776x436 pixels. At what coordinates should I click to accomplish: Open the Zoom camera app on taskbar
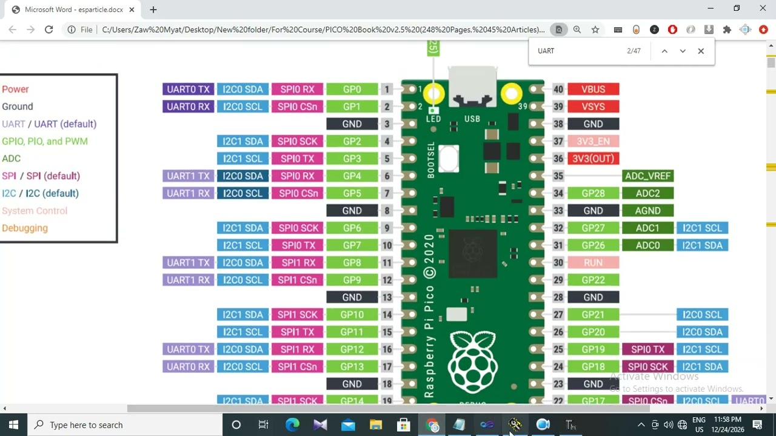click(x=543, y=425)
